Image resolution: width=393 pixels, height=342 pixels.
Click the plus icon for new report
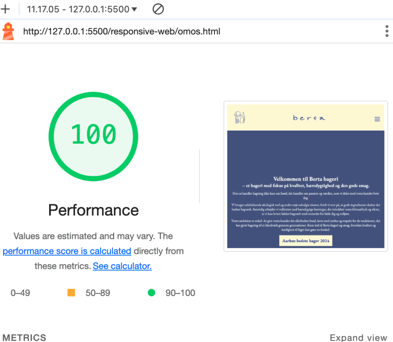click(x=5, y=9)
